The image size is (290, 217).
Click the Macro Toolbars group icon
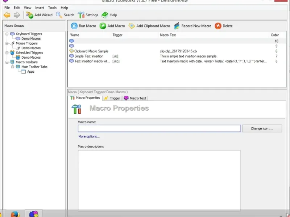[x=12, y=62]
